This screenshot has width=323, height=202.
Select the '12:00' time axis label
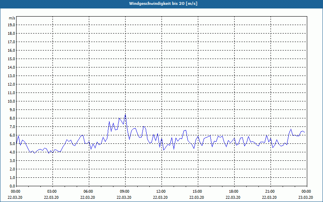[x=161, y=191]
